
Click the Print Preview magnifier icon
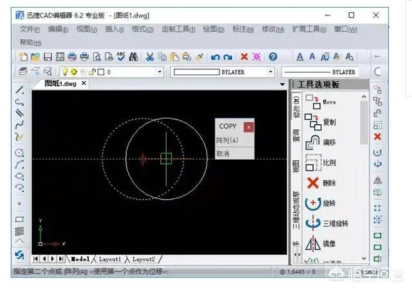(97, 57)
